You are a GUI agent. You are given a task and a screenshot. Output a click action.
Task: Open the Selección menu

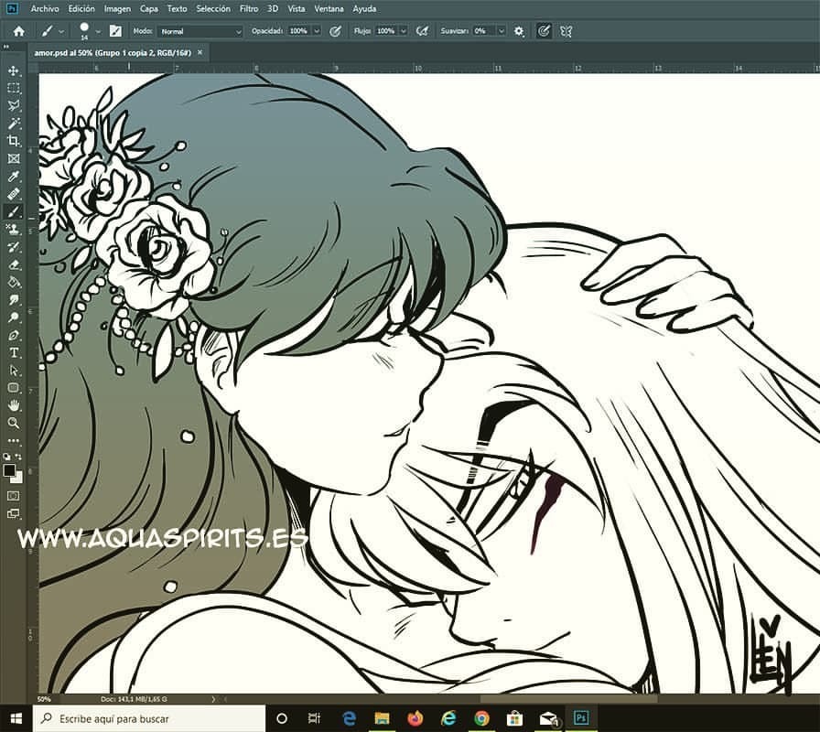click(213, 9)
